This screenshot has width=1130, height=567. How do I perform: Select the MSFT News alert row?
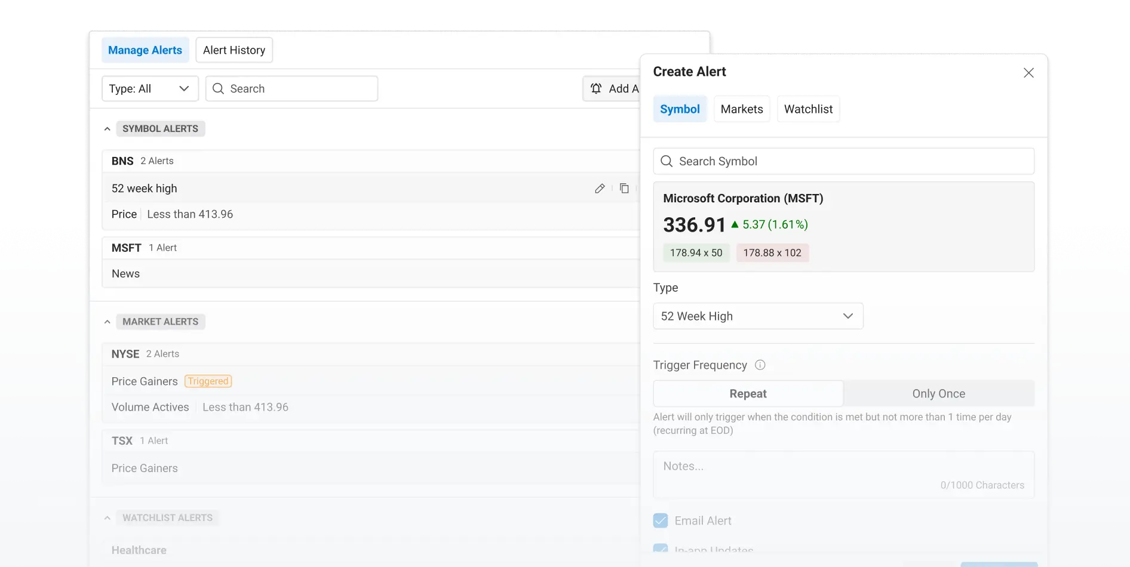(x=371, y=274)
